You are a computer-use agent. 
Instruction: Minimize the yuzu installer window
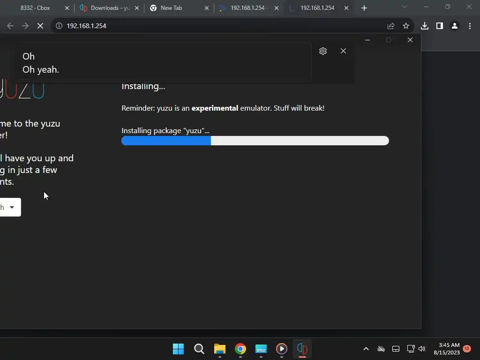(367, 40)
